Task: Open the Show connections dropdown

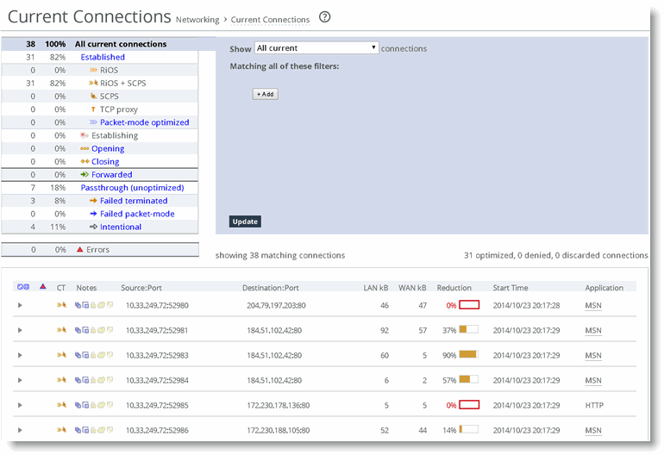Action: pos(316,49)
